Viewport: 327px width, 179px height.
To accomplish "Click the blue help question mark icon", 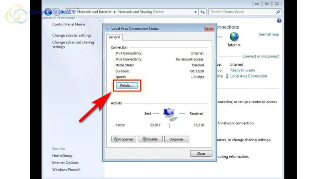I will pyautogui.click(x=279, y=21).
